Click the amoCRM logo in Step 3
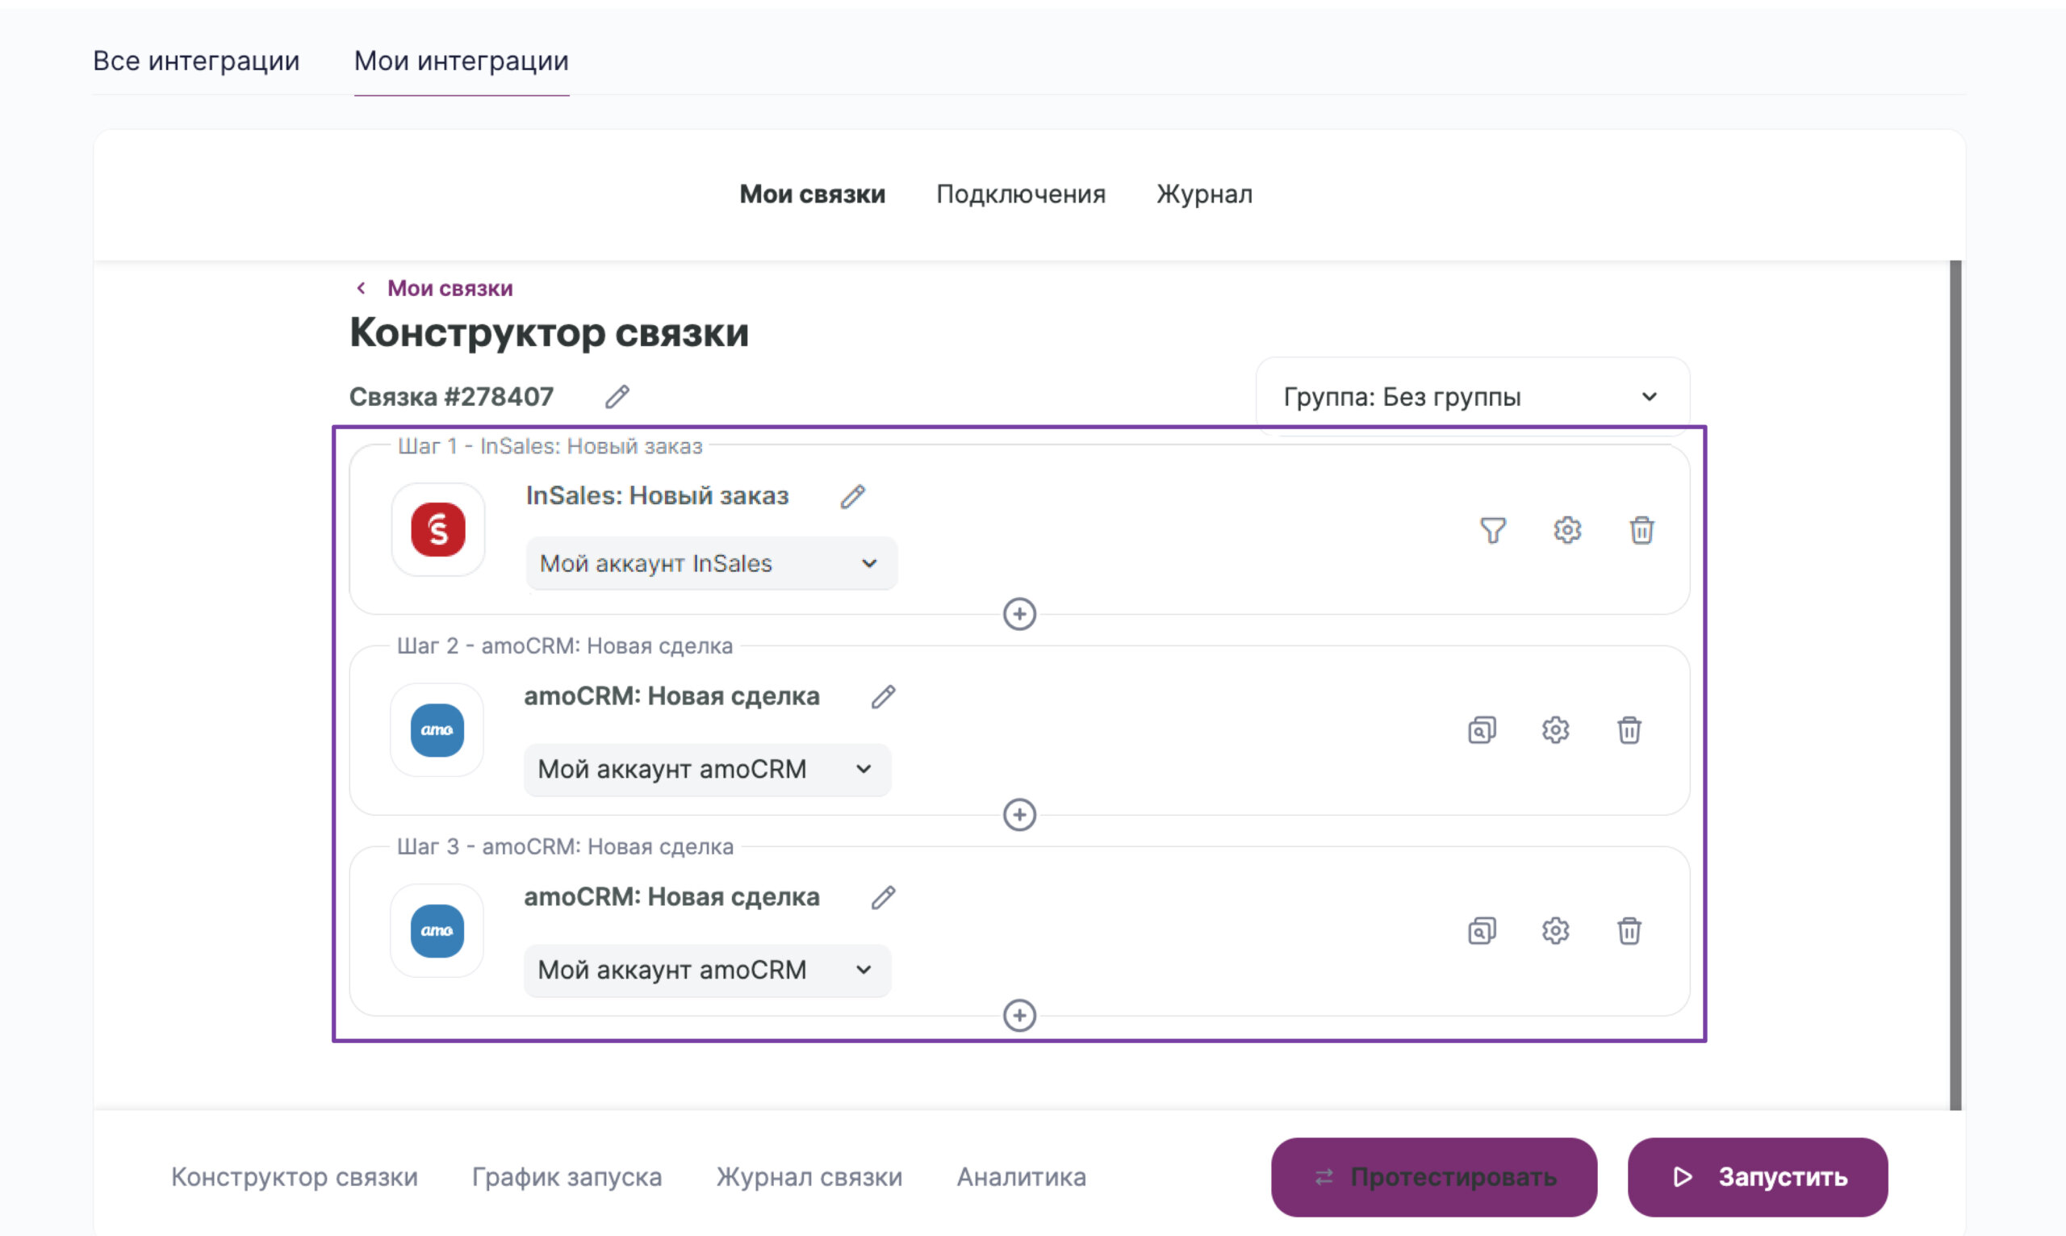The width and height of the screenshot is (2066, 1236). click(437, 931)
